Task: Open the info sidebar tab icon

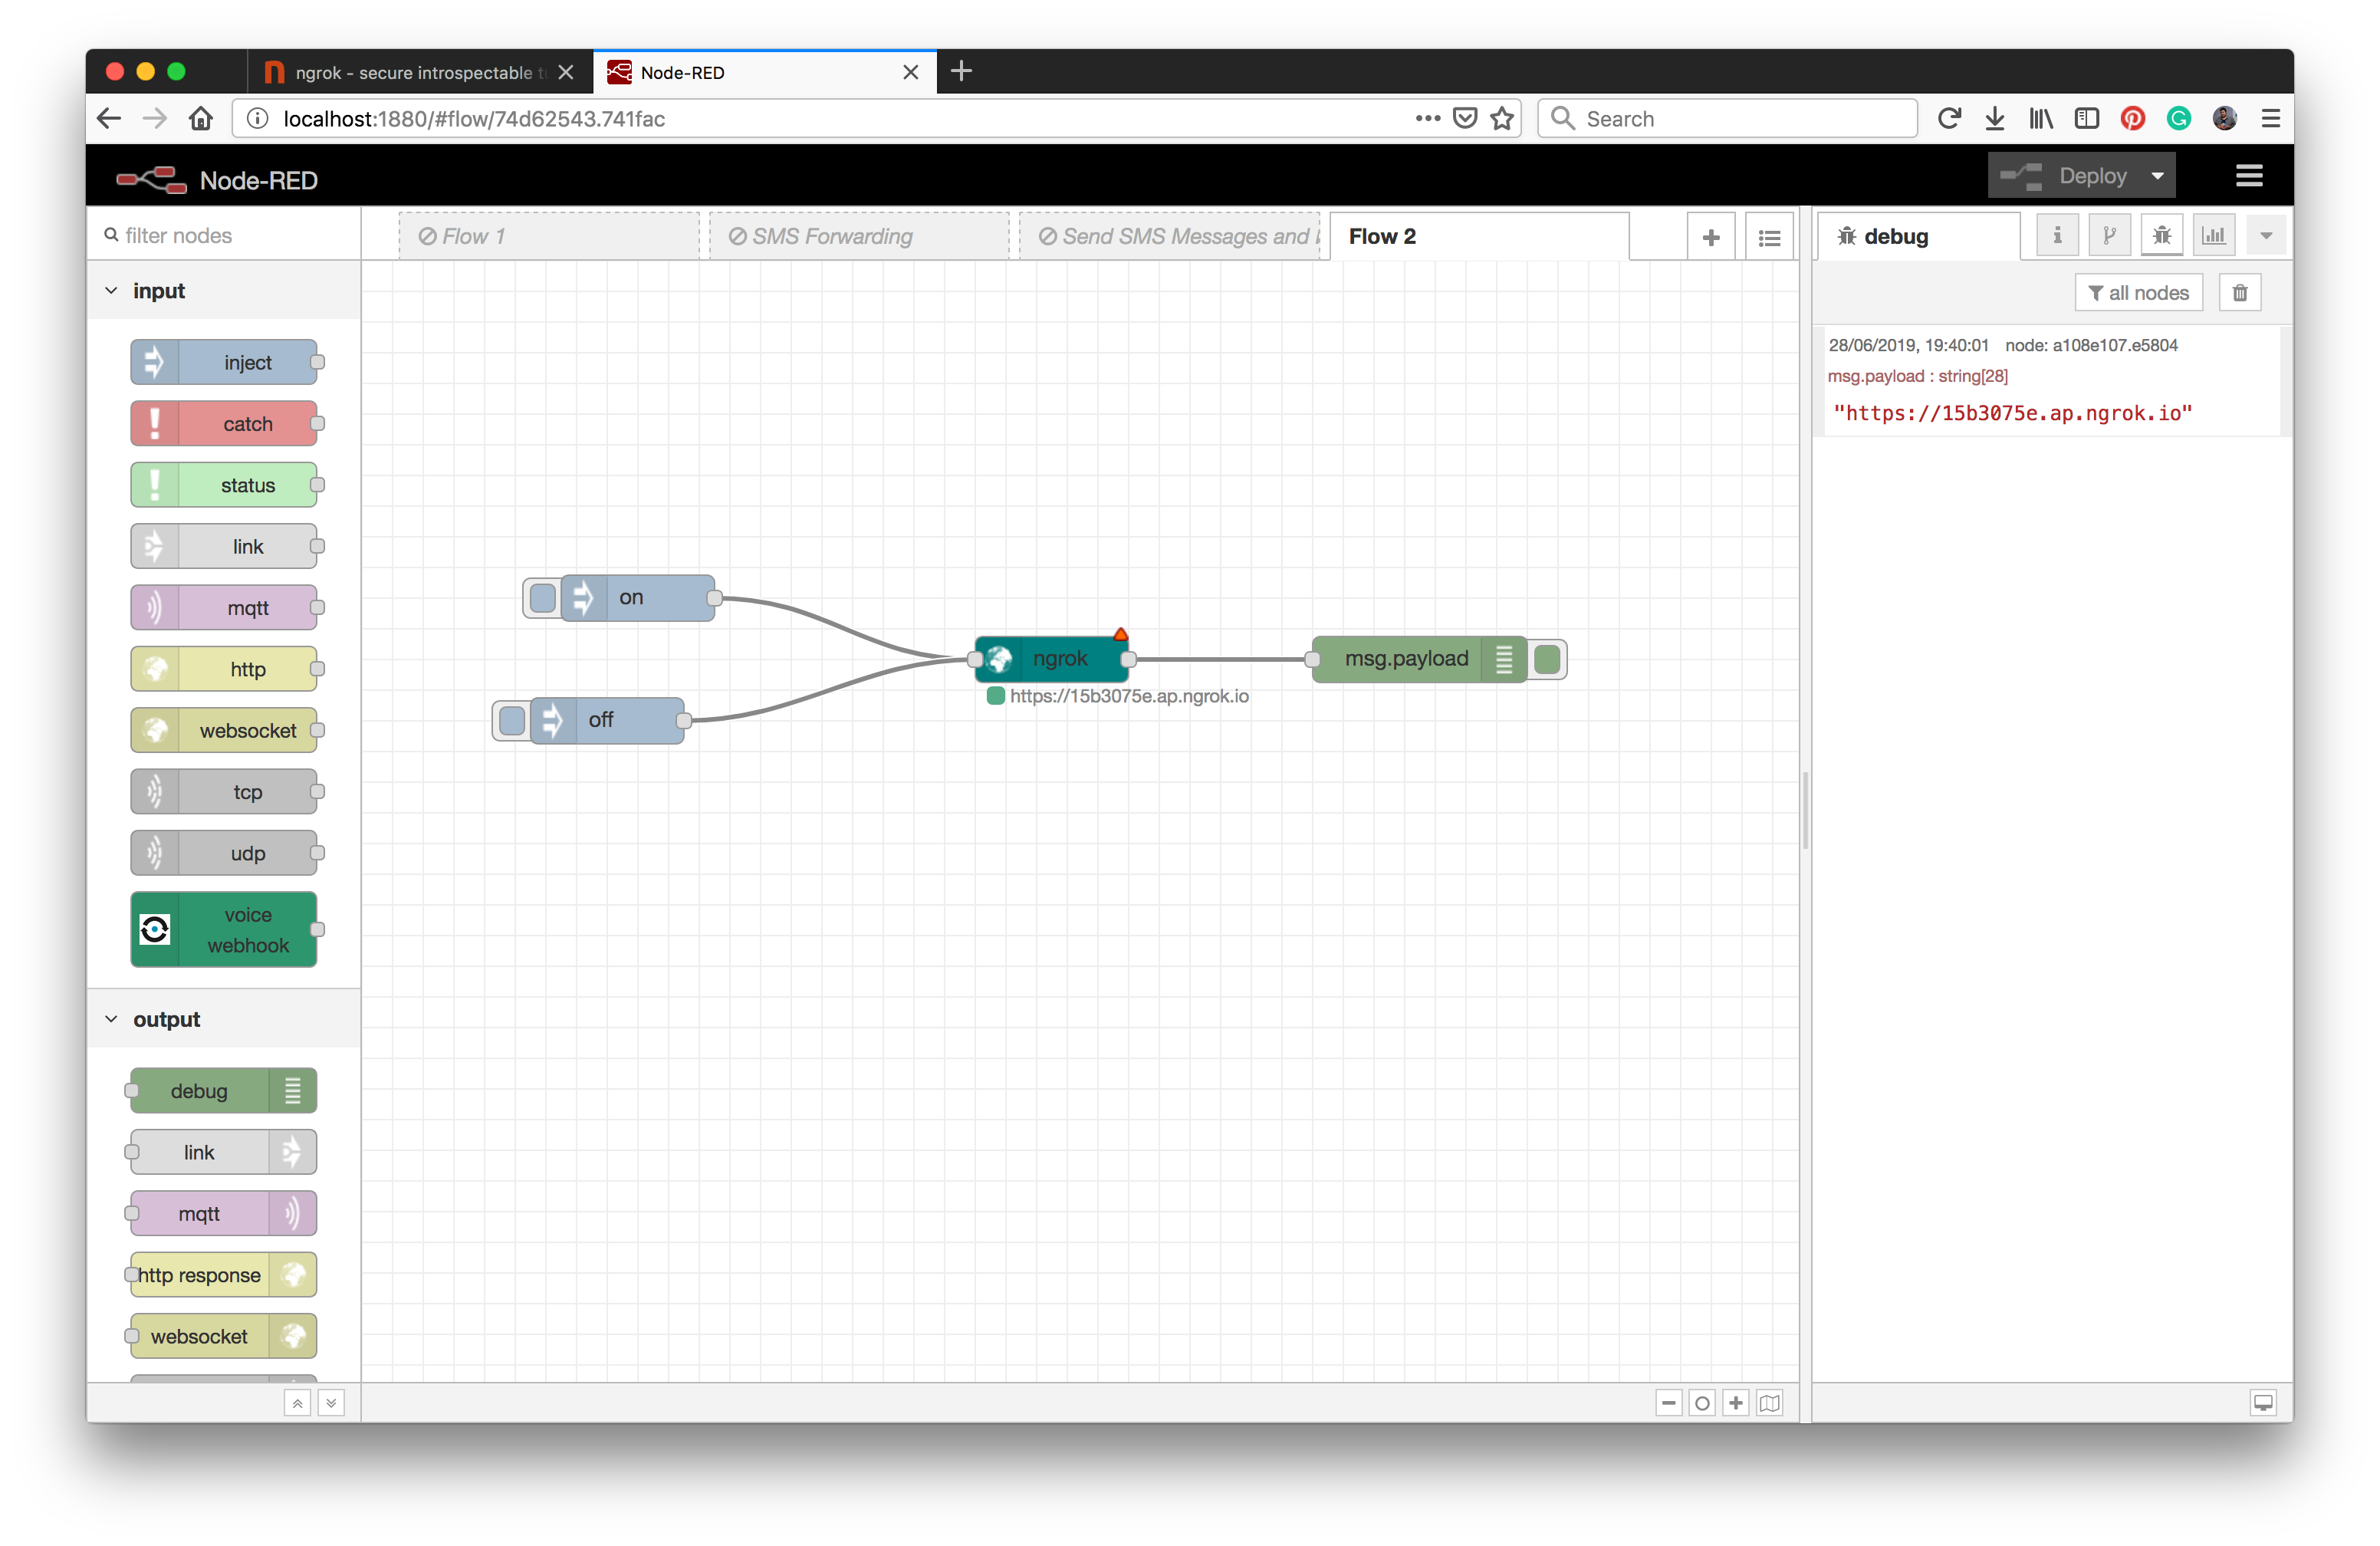Action: [x=2057, y=236]
